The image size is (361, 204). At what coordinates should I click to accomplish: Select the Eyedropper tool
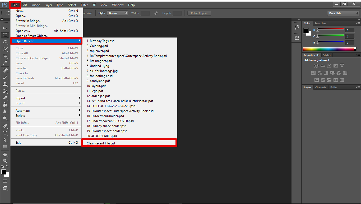point(5,63)
